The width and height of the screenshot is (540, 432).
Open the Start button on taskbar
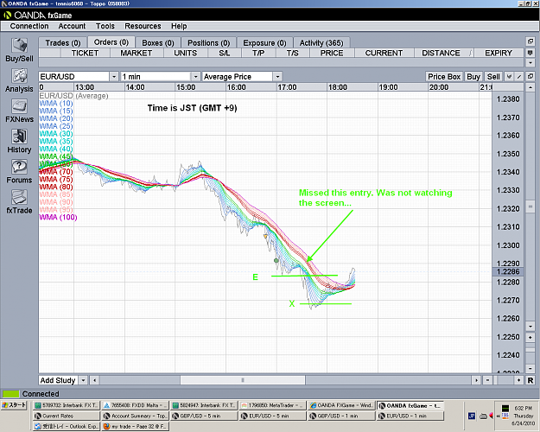click(14, 405)
